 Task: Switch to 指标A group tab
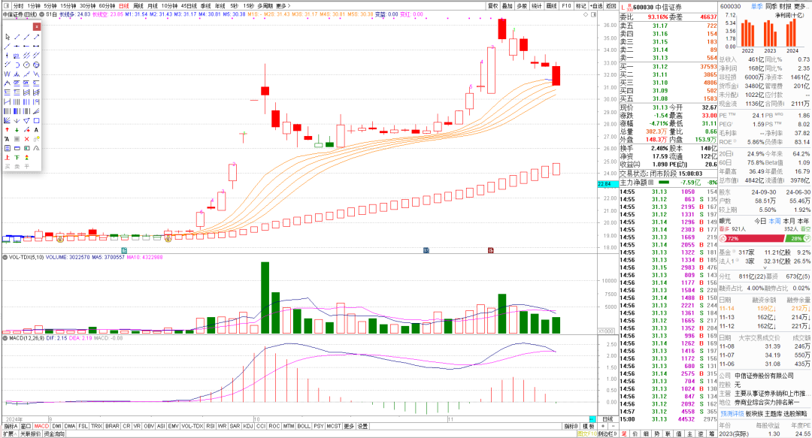click(11, 426)
